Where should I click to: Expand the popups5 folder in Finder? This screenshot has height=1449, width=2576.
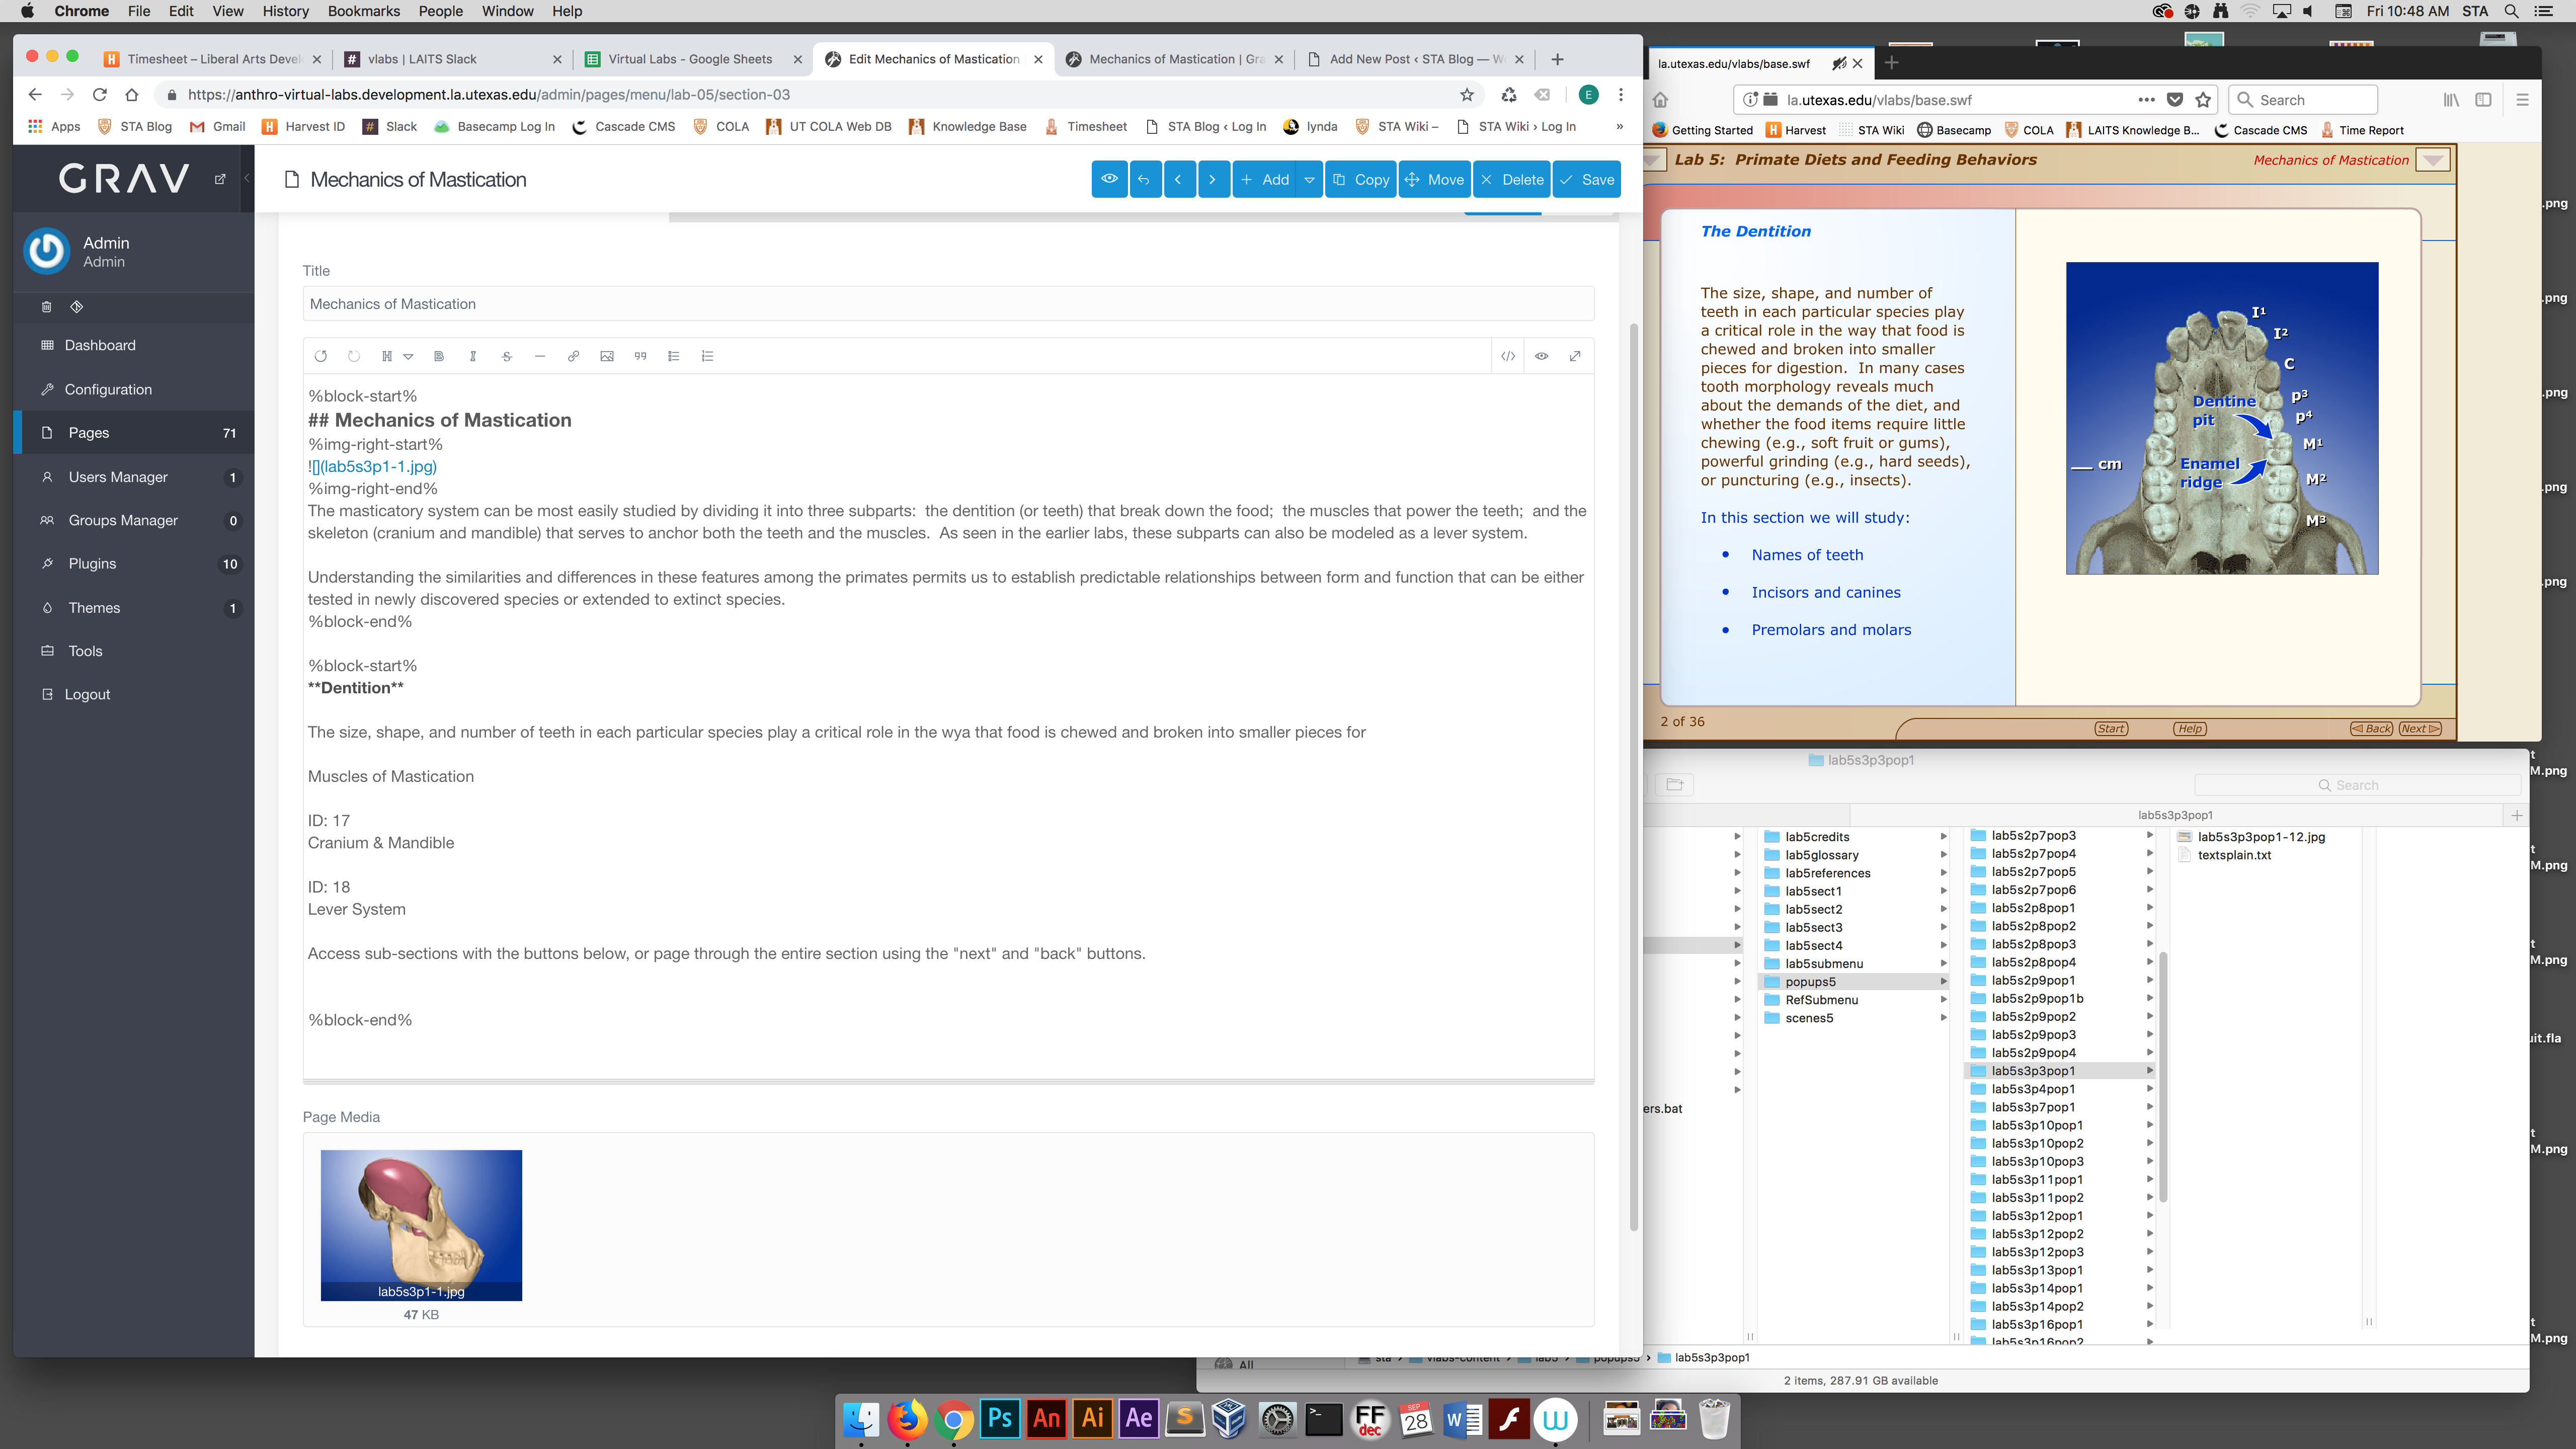click(x=1810, y=982)
